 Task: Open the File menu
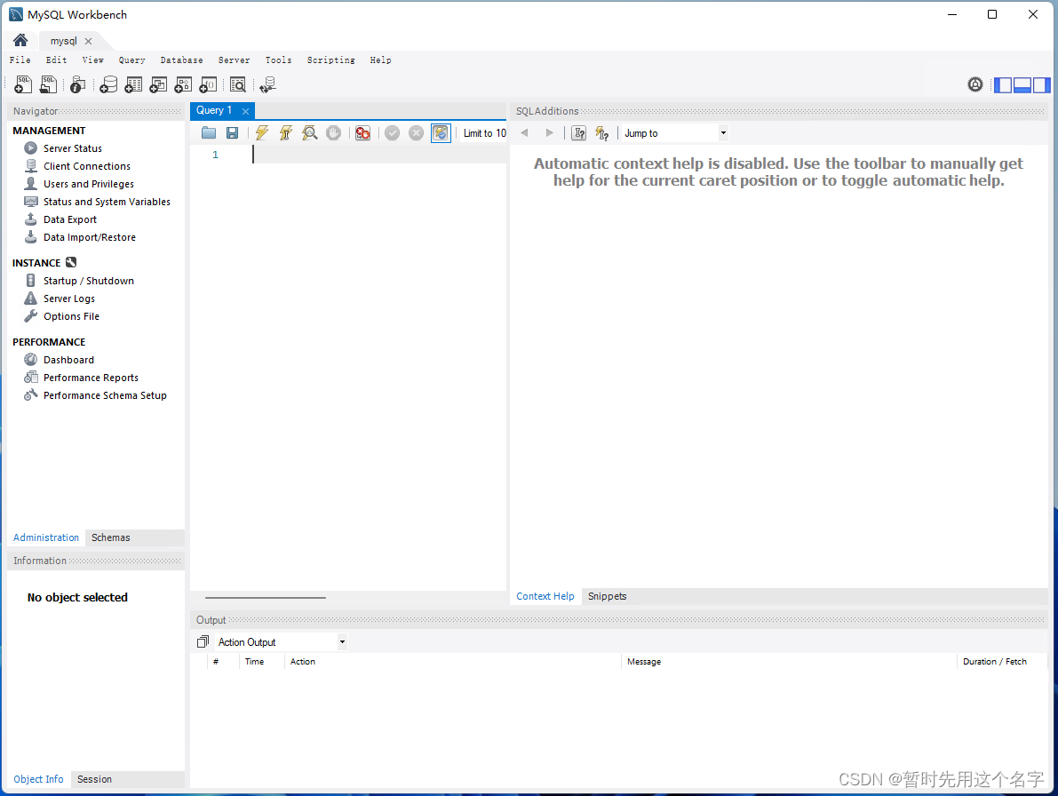[20, 60]
